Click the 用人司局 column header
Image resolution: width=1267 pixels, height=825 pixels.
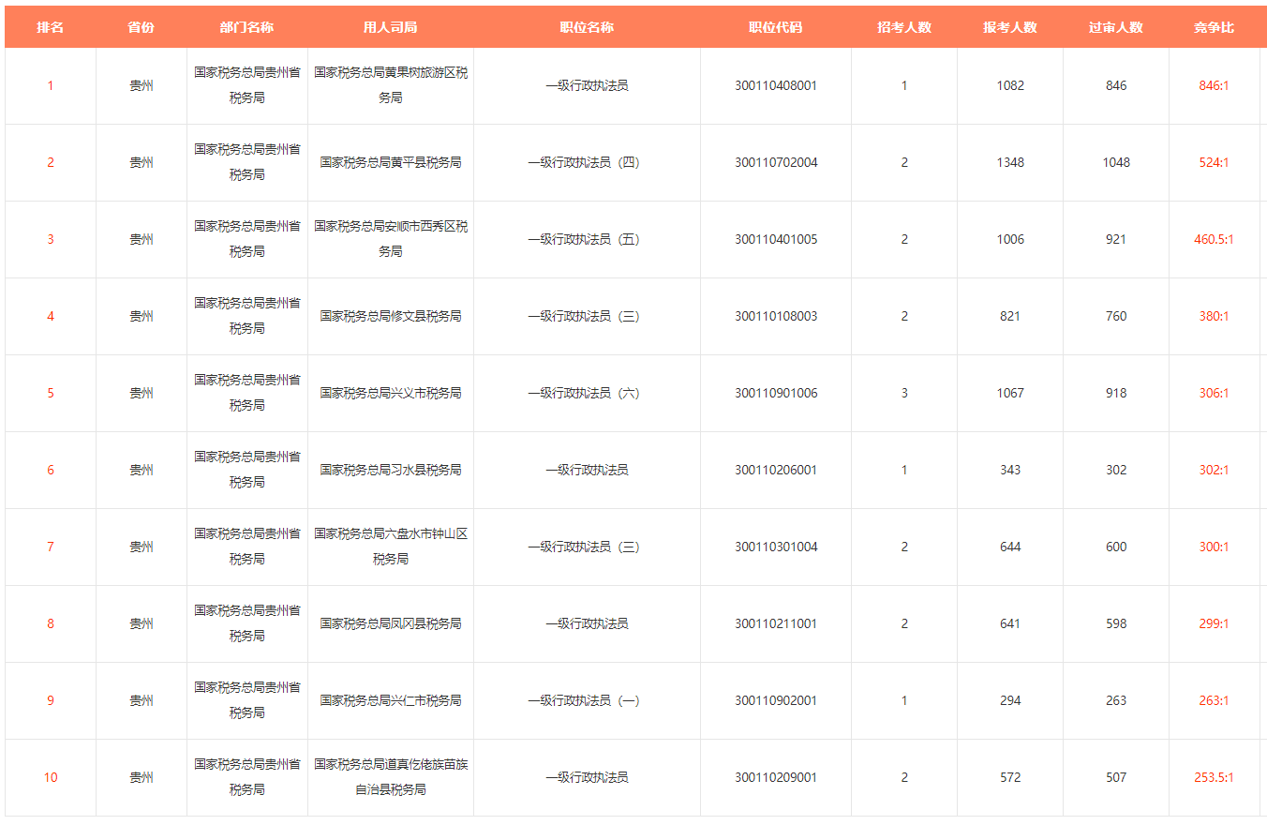[390, 27]
